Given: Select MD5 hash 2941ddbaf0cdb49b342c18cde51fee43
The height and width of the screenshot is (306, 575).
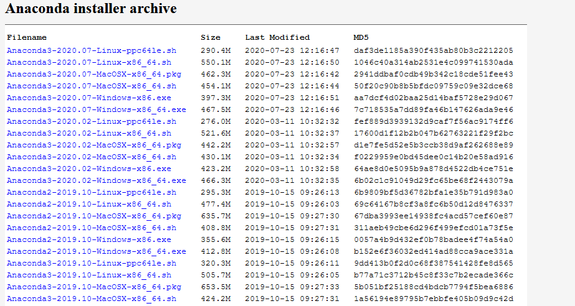Looking at the screenshot, I should (x=434, y=74).
